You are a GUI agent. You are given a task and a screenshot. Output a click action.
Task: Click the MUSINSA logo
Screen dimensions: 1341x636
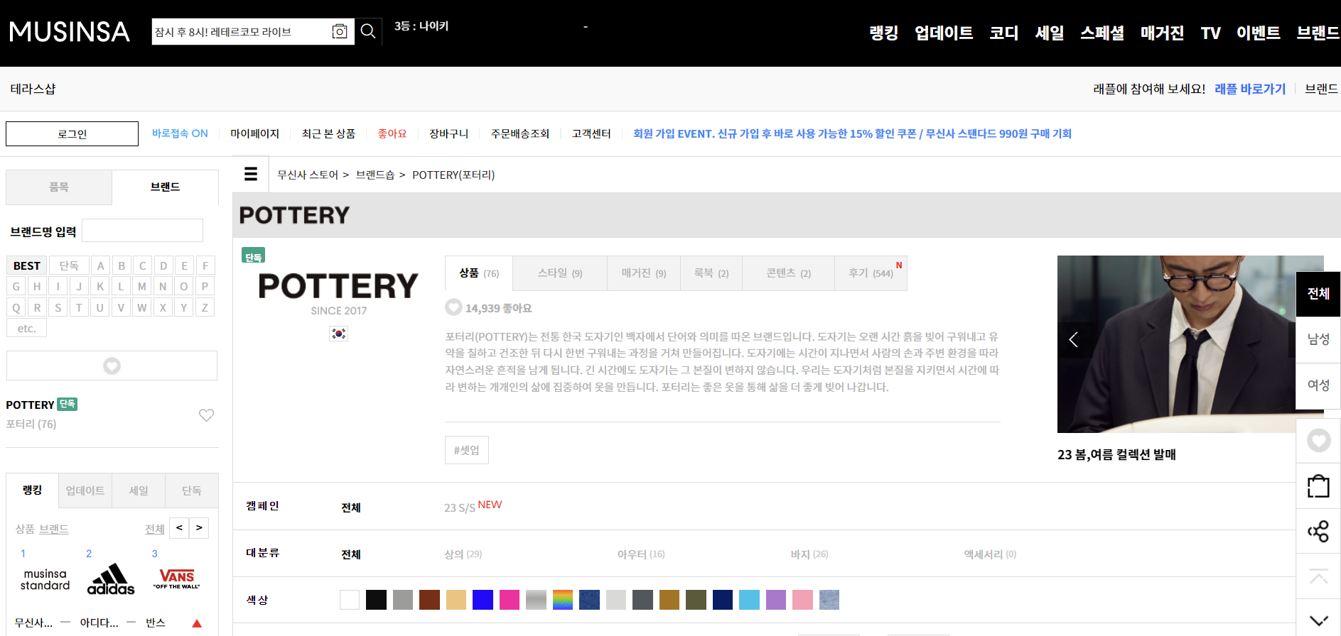[x=70, y=32]
